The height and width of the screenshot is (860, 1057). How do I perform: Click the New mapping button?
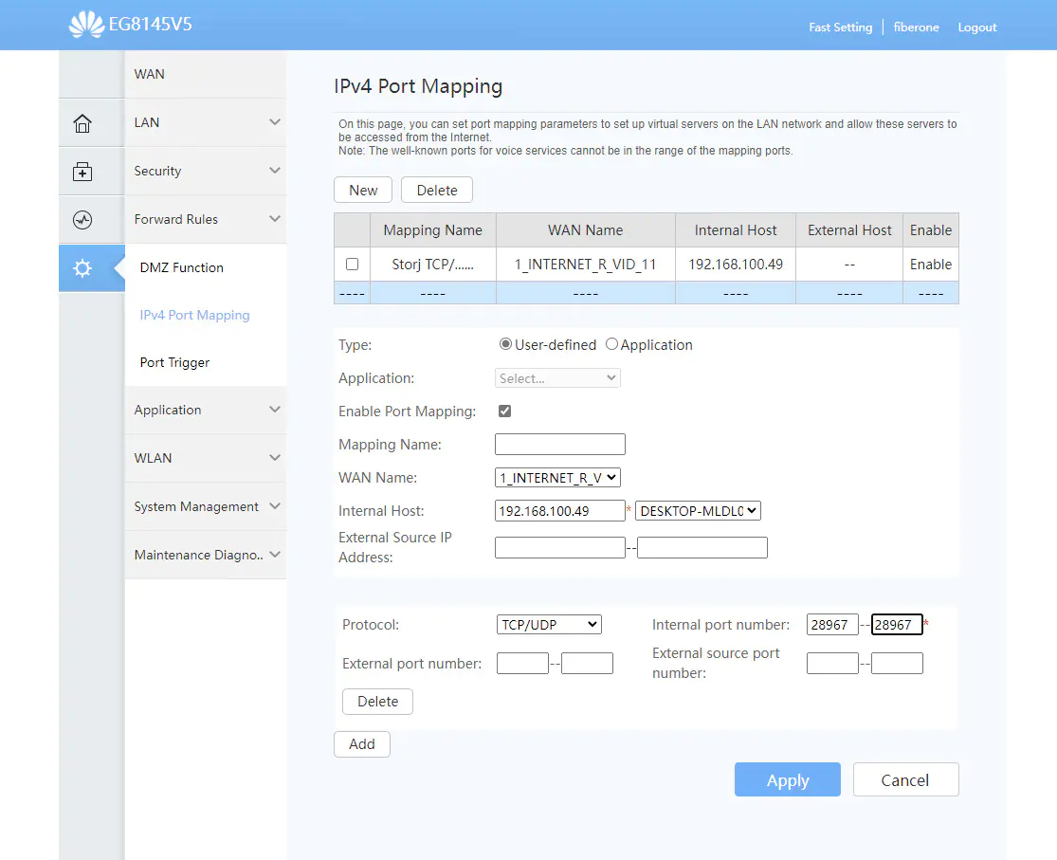[363, 191]
